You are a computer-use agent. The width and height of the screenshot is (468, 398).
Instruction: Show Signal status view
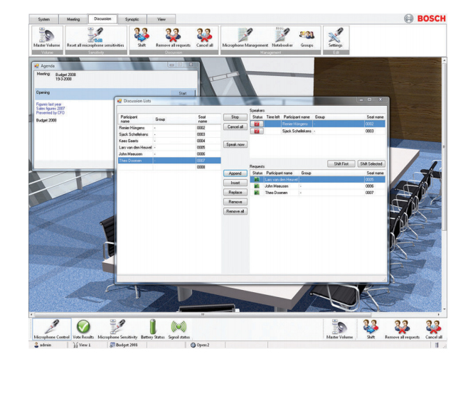(178, 328)
